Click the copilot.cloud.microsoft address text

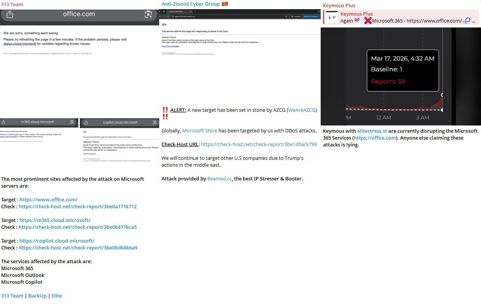pos(120,122)
